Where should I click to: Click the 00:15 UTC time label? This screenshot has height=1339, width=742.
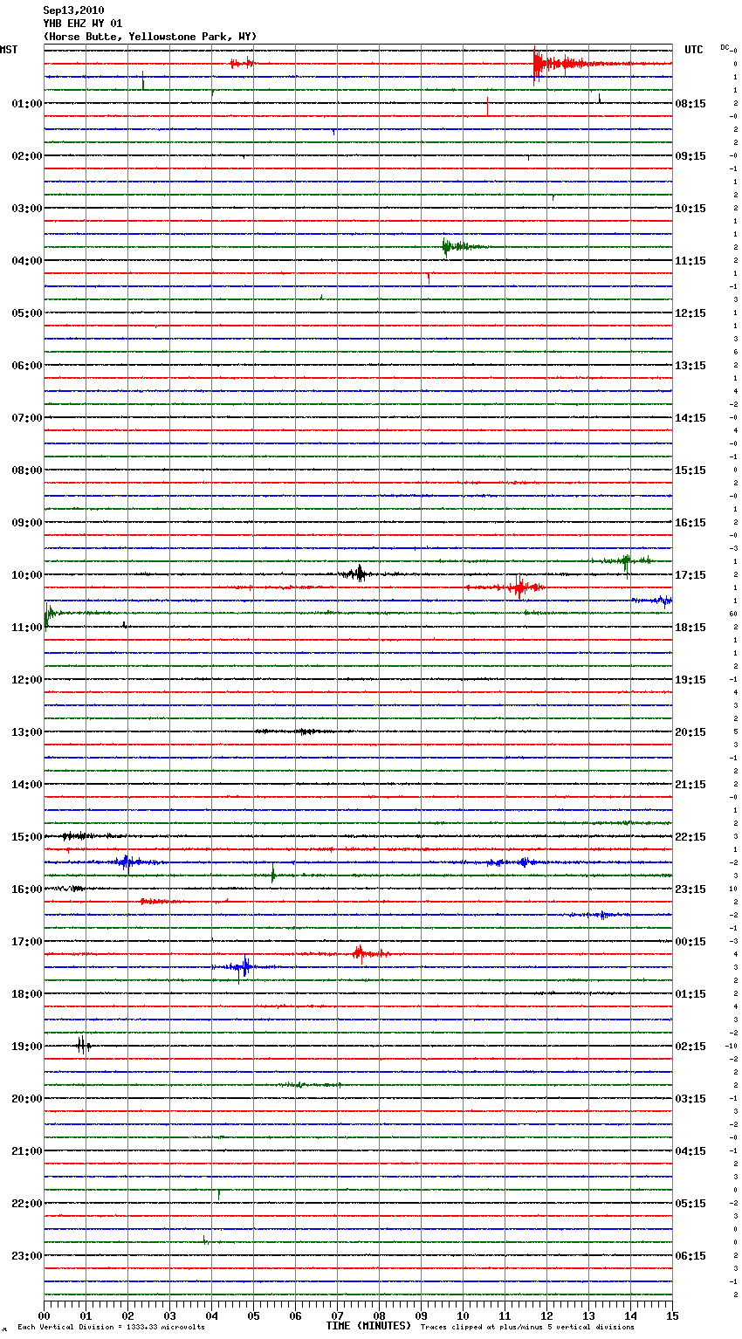[x=690, y=942]
